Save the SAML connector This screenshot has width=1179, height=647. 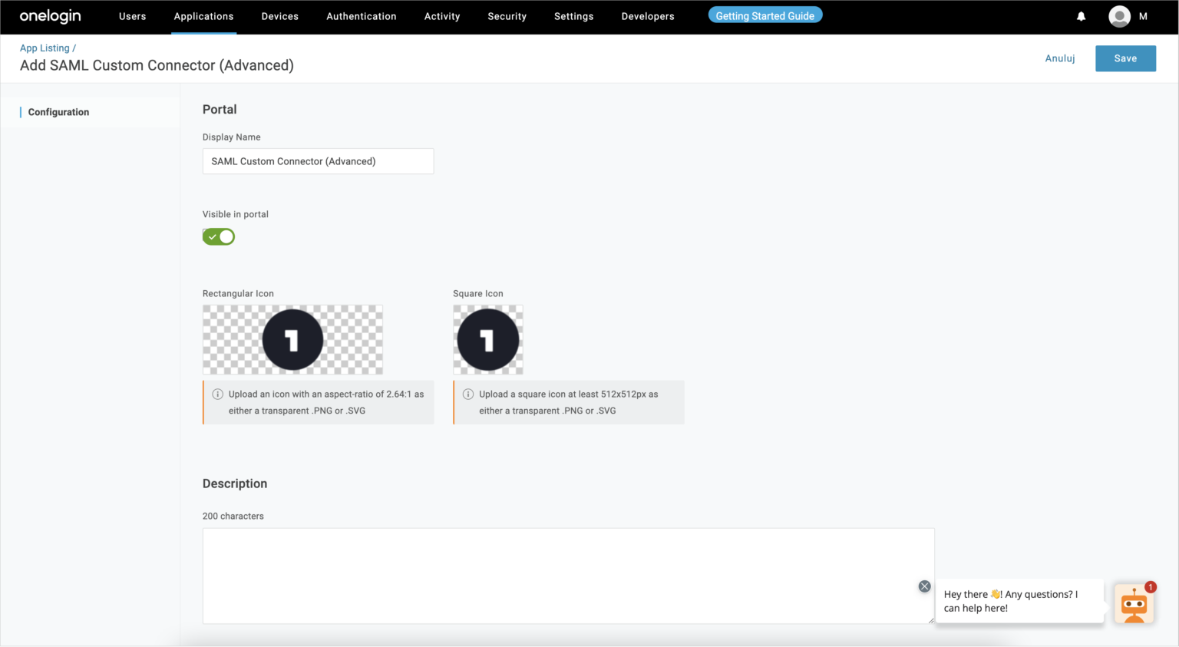[x=1125, y=58]
